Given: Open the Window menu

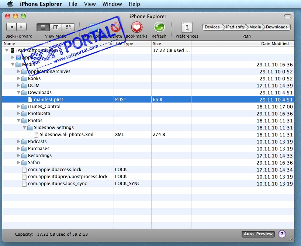Looking at the screenshot, I should point(112,4).
